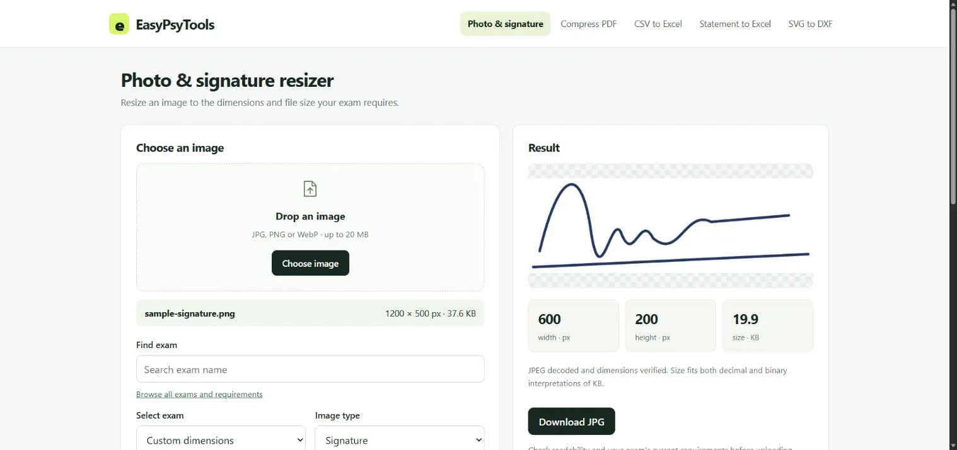Click the JPEG decoded and dimensions verified note
This screenshot has width=957, height=450.
click(658, 376)
